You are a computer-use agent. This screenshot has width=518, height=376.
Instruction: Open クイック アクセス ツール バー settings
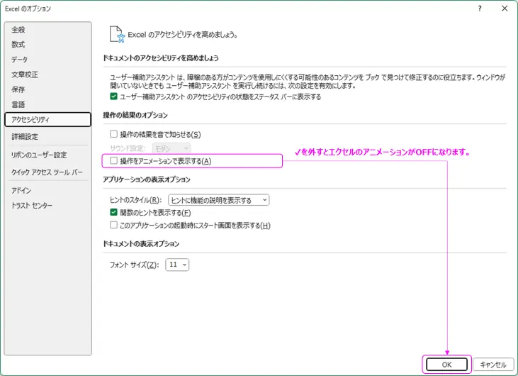[x=47, y=172]
